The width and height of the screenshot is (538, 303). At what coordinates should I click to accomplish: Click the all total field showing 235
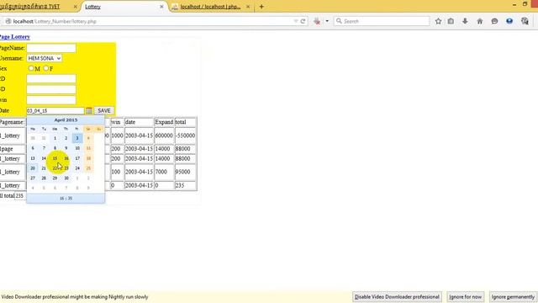20,196
